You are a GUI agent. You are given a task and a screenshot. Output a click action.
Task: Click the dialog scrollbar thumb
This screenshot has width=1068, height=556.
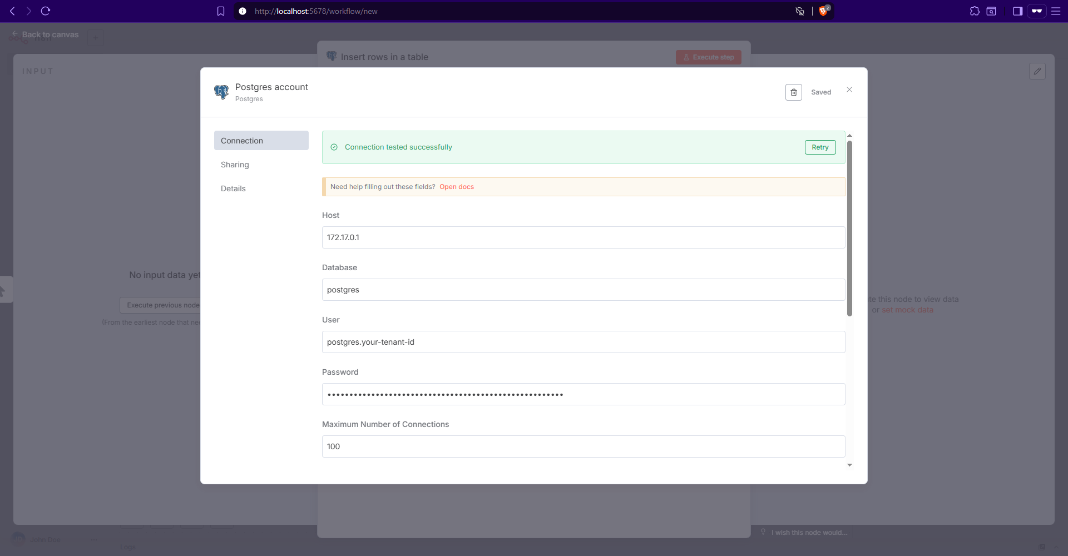click(849, 228)
